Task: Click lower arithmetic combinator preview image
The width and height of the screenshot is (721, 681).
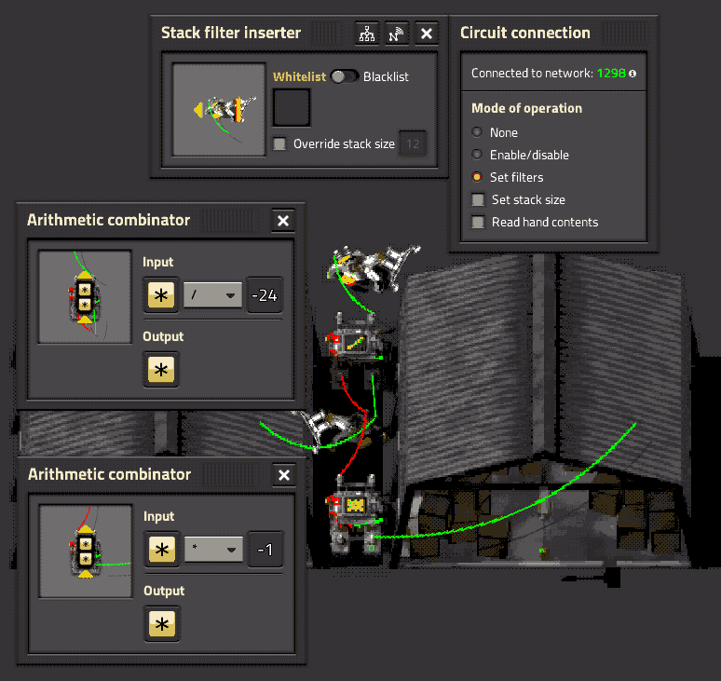Action: coord(86,552)
